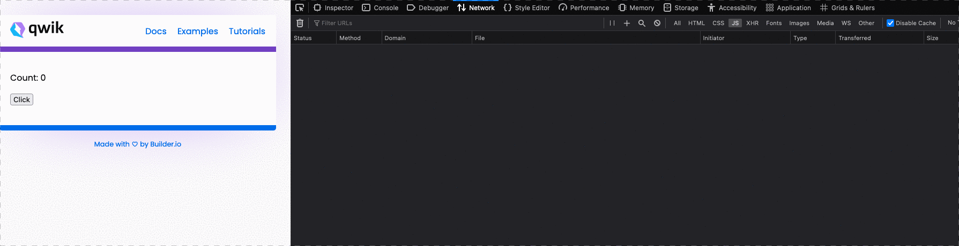Sort by the Transferred column header
The height and width of the screenshot is (246, 959).
[879, 38]
